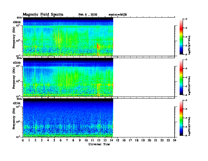Viewport: 208px width, 161px height.
Task: Click the dD/dt panel color bar
Action: click(181, 77)
